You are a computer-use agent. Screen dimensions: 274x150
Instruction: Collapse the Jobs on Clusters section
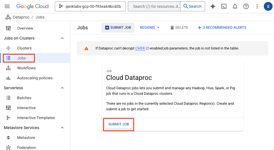62,38
